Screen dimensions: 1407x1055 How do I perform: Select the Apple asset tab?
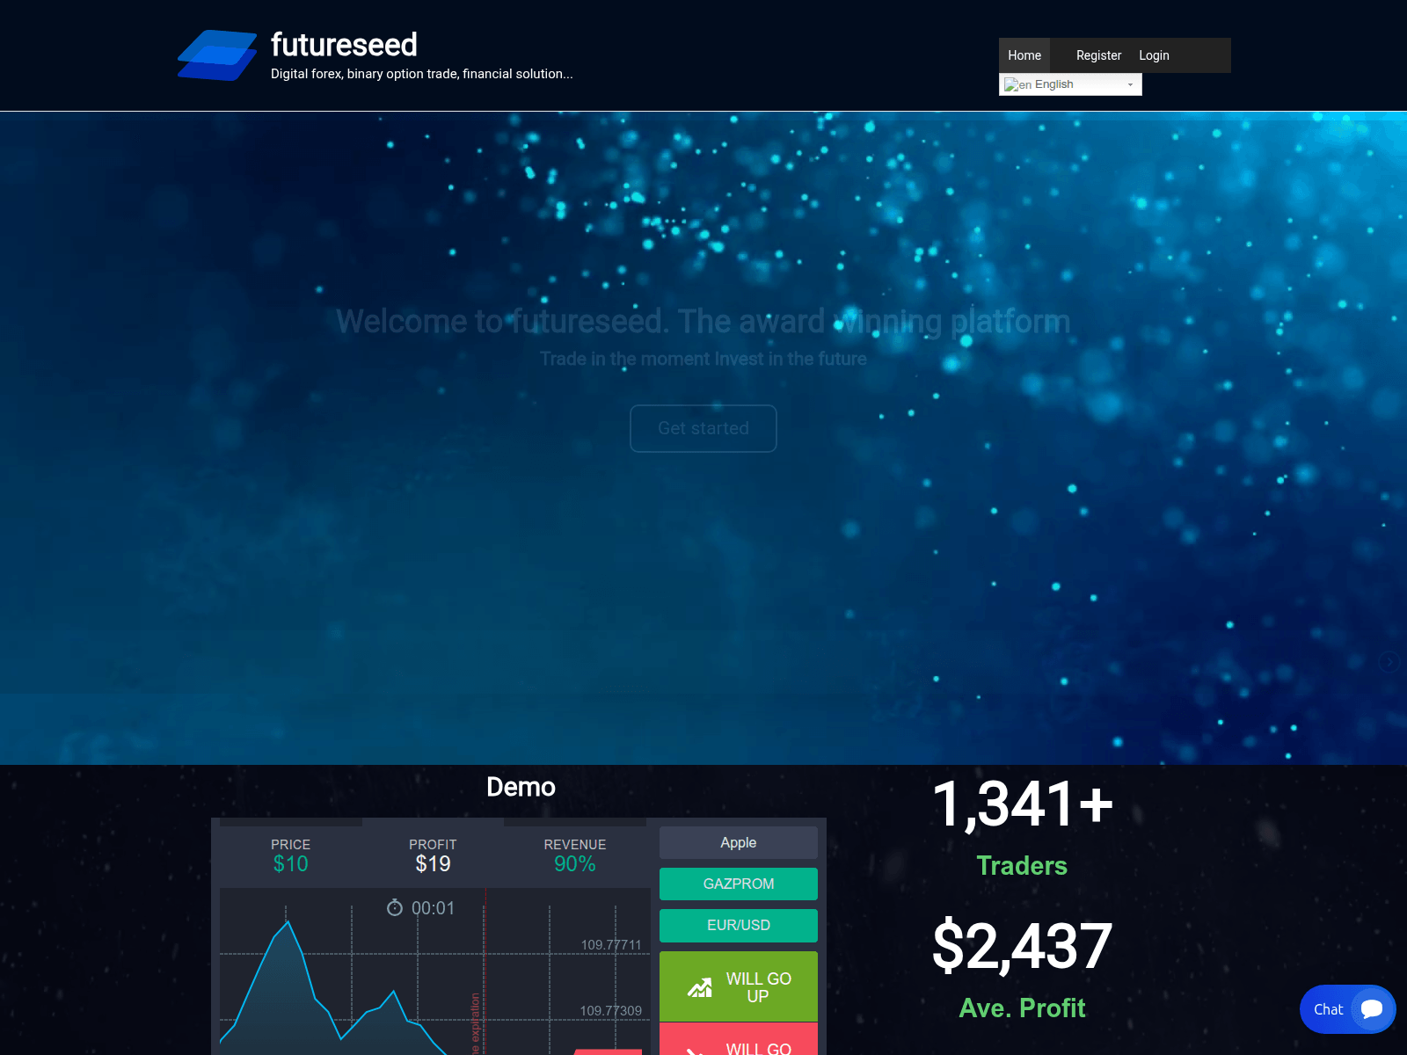739,842
